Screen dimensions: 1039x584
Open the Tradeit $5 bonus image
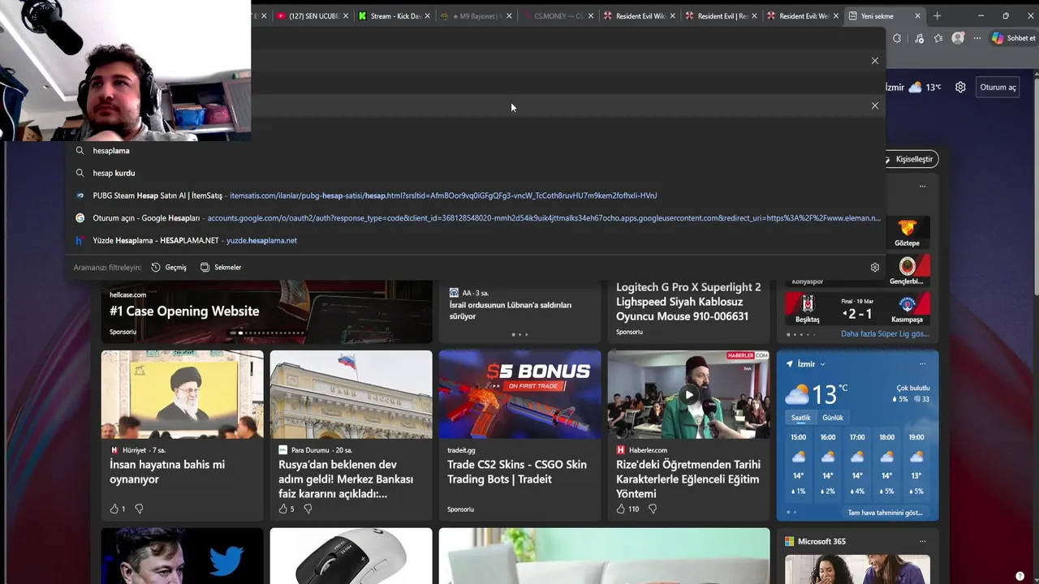pos(519,394)
